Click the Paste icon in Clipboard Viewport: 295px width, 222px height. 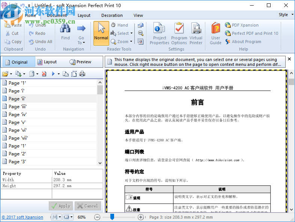click(x=8, y=25)
